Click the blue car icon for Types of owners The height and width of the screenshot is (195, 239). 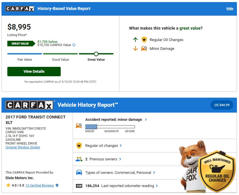79,172
